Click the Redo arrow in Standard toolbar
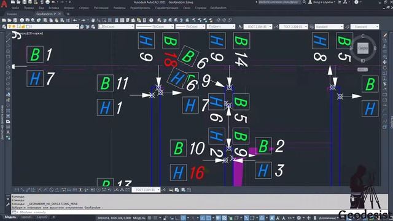Screen dimensions: 393x221 84,20
